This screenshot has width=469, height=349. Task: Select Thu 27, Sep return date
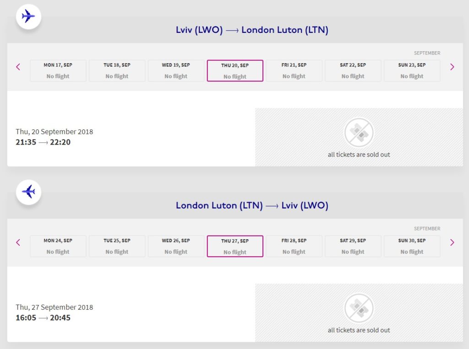(235, 246)
